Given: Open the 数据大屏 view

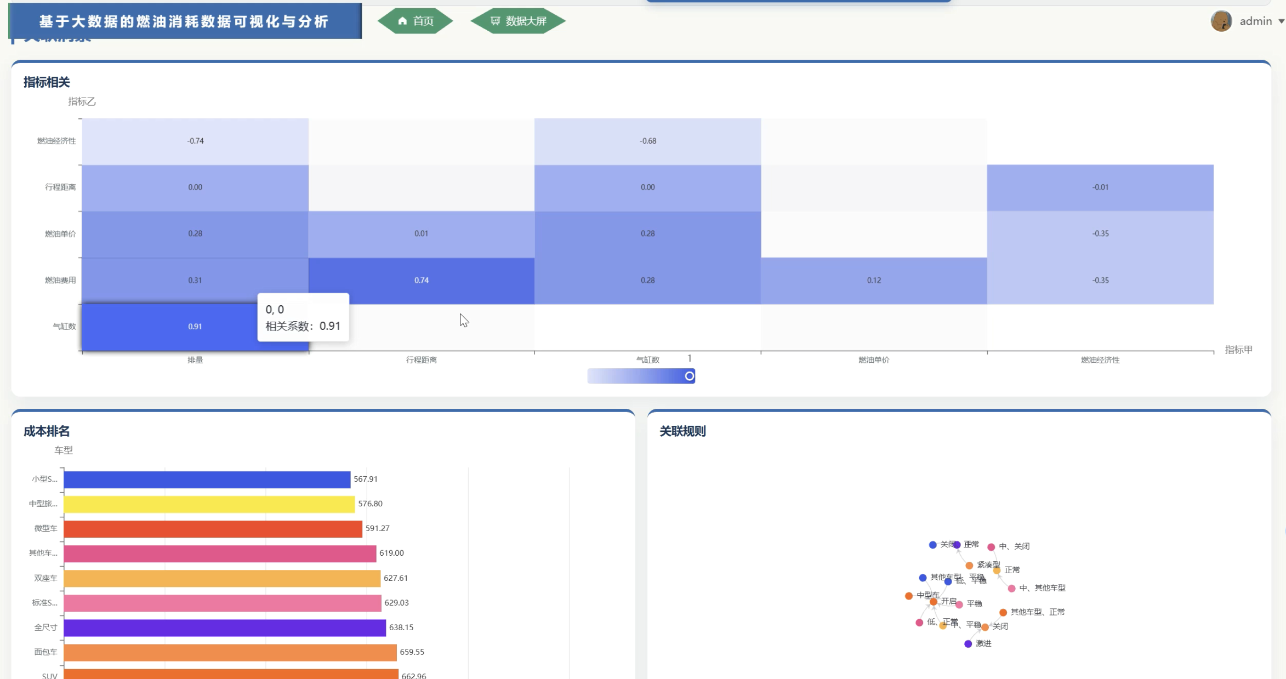Looking at the screenshot, I should coord(518,21).
